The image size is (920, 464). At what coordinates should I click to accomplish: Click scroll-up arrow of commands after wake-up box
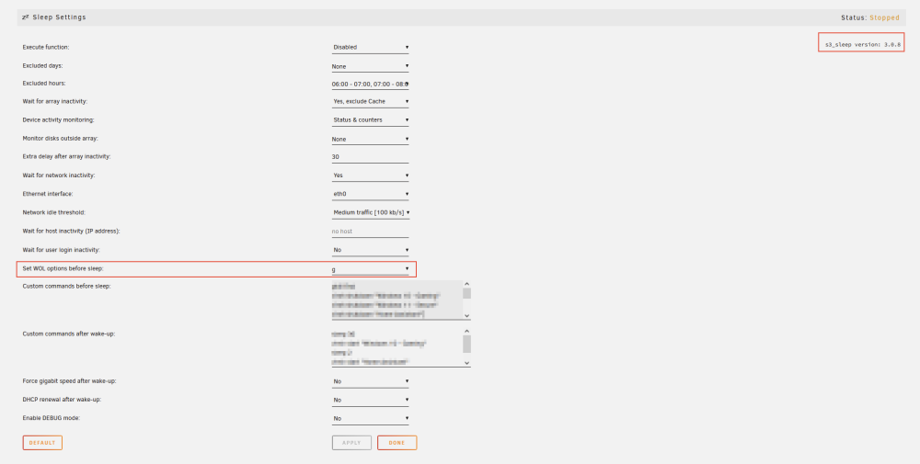[x=467, y=331]
